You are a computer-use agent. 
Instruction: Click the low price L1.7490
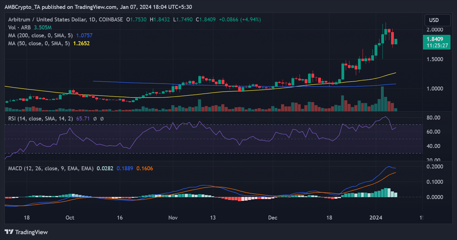183,20
